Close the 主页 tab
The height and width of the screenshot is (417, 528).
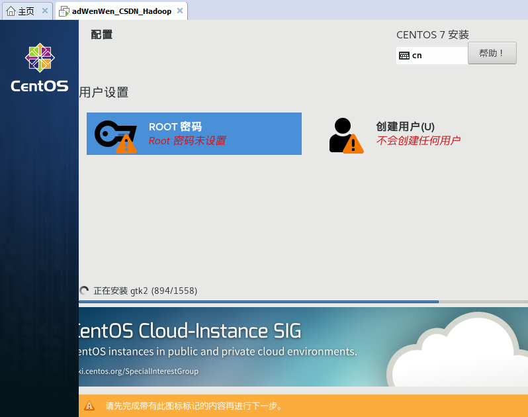(45, 11)
